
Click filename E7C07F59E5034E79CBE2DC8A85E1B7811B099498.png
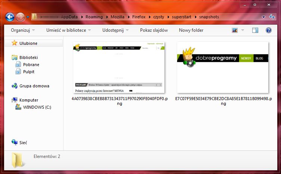pos(223,101)
